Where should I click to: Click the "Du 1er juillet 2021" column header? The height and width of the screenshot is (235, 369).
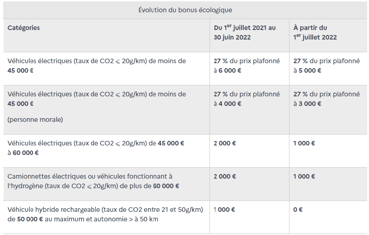[244, 32]
